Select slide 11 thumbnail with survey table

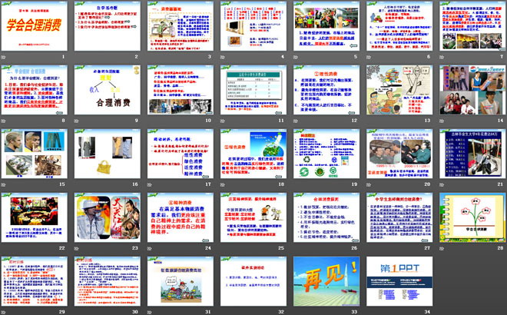253,90
